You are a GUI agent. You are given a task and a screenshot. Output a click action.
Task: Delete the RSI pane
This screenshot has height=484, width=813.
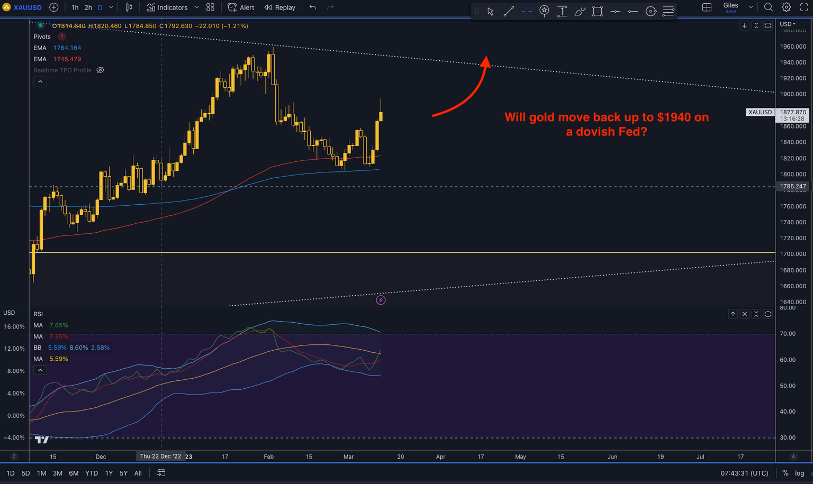745,314
